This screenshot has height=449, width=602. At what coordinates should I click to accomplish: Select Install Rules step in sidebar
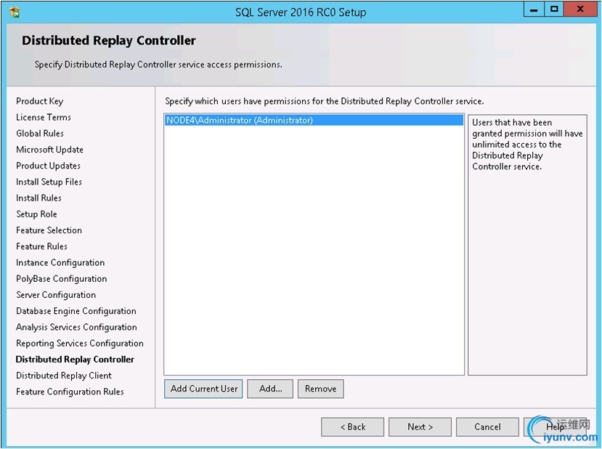(x=38, y=198)
